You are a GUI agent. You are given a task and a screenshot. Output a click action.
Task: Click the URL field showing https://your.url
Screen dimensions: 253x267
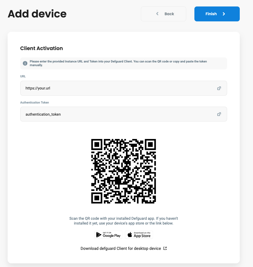(x=124, y=88)
